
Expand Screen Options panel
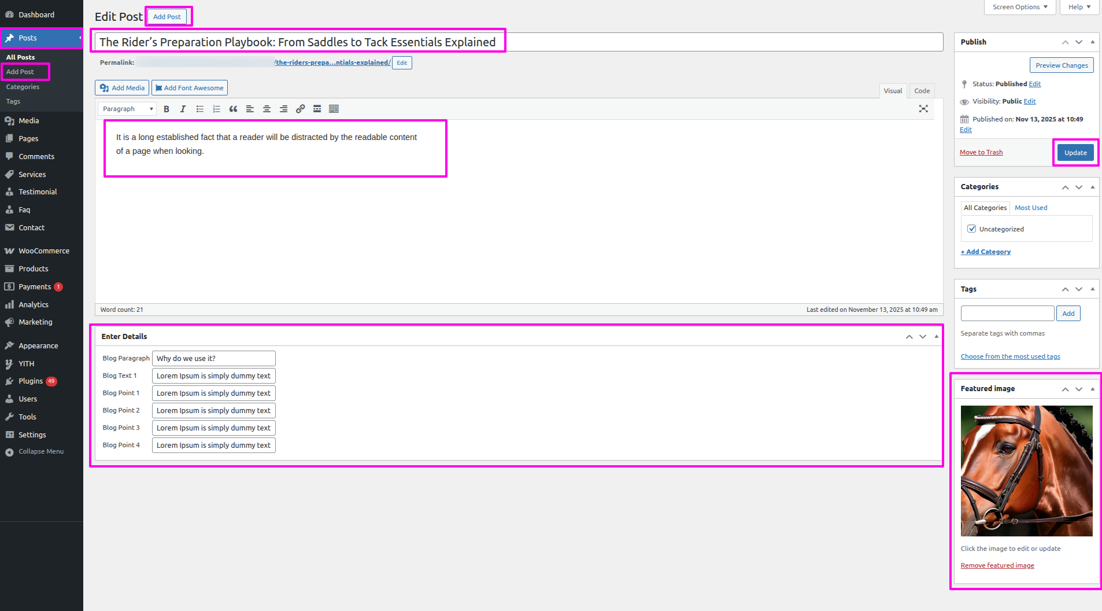click(x=1019, y=7)
